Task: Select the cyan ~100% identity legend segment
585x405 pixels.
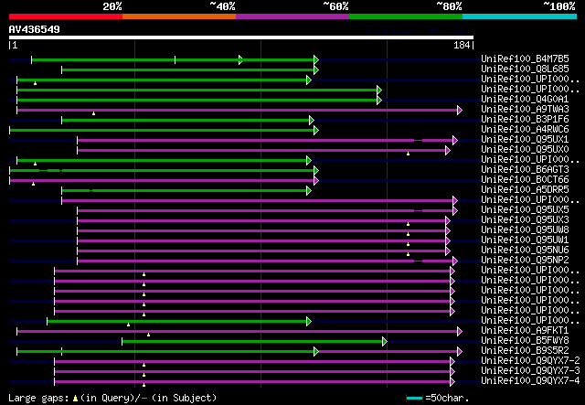Action: [520, 16]
